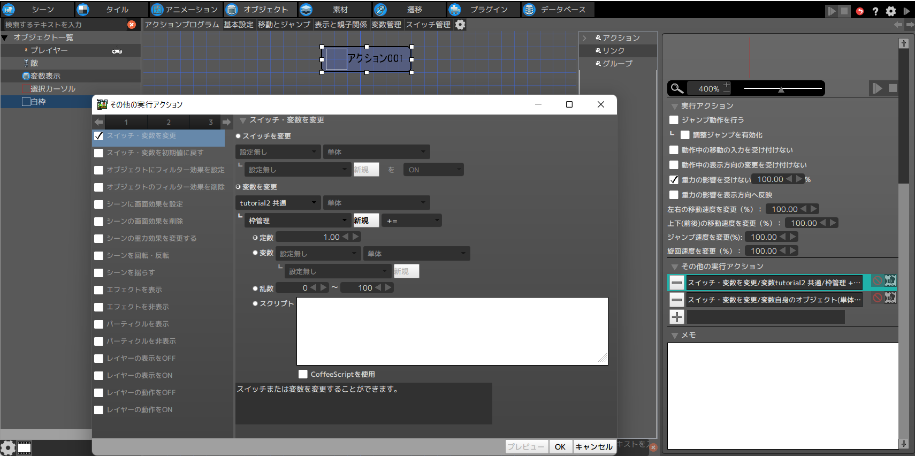
Task: Select the スイッチを変更 radio button
Action: pos(238,136)
